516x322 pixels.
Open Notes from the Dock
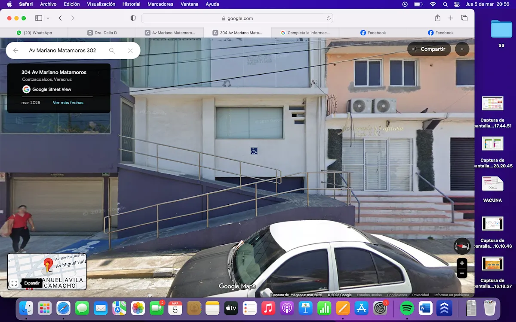212,308
